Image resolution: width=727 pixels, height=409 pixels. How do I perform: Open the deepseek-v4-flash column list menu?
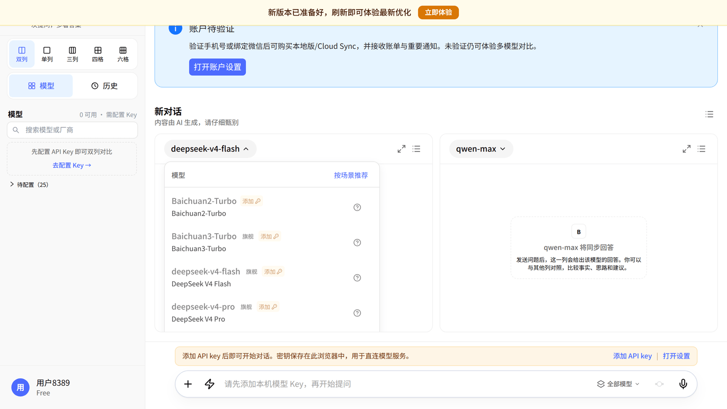[417, 149]
